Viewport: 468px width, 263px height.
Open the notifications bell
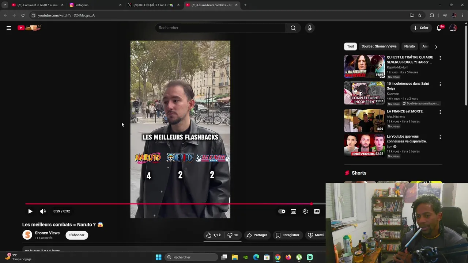pos(439,28)
